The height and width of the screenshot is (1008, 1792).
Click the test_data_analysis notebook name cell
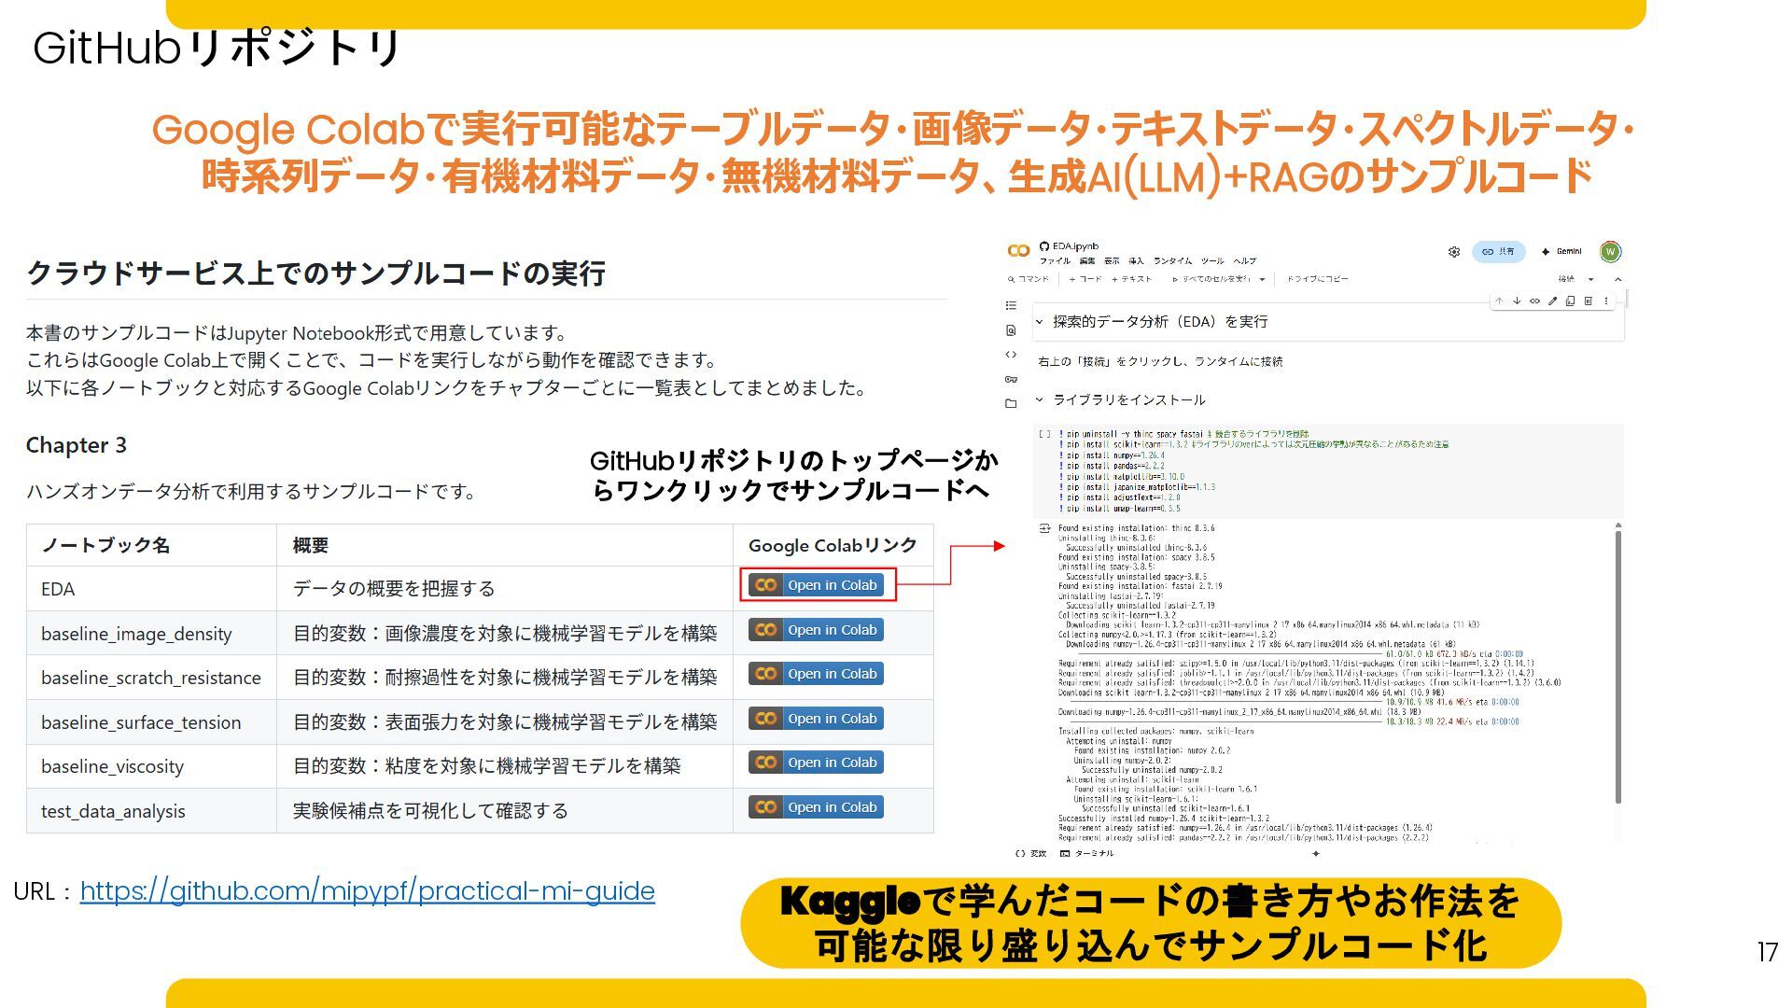(x=152, y=811)
